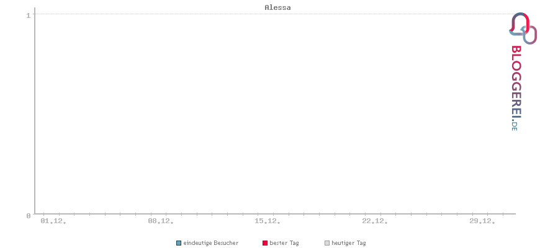The width and height of the screenshot is (540, 248).
Task: Select the 'bester Tag' legend label
Action: (x=284, y=243)
